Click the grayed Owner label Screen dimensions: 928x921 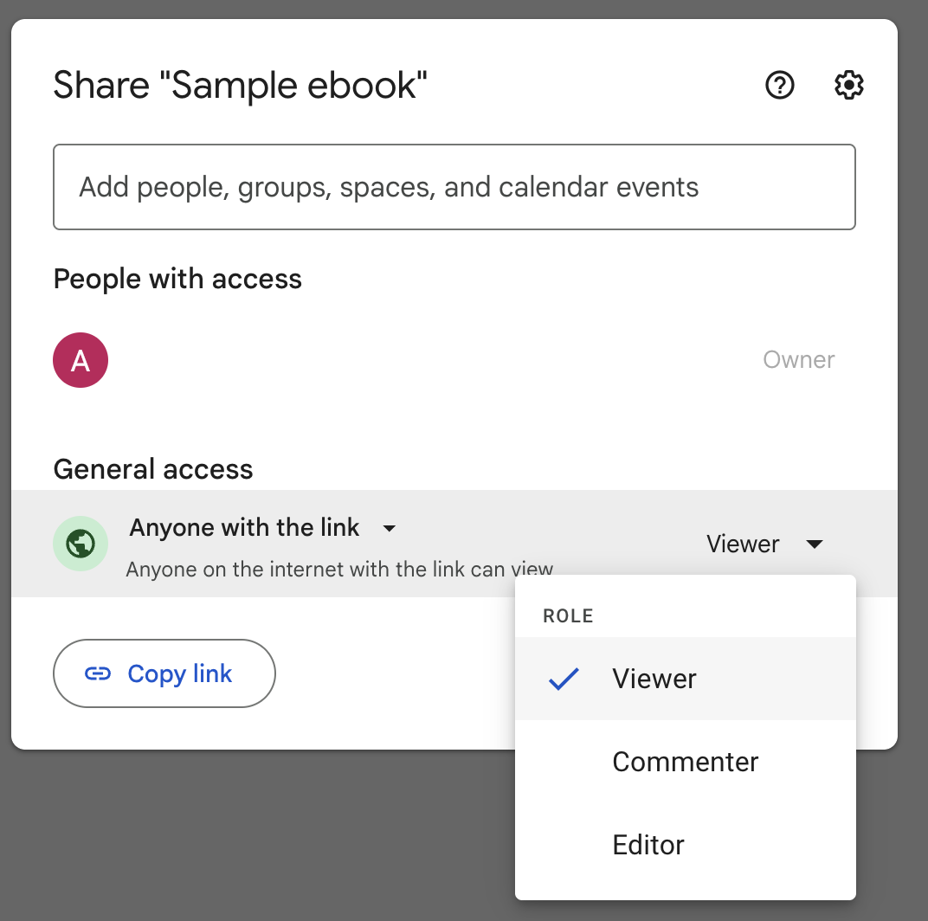point(798,360)
